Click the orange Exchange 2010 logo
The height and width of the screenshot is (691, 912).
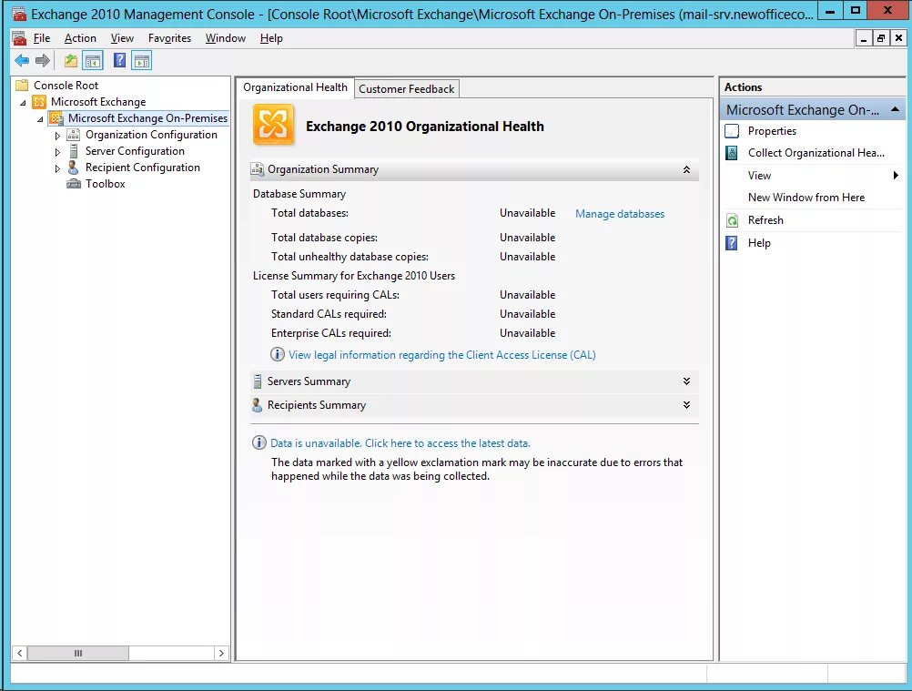273,125
